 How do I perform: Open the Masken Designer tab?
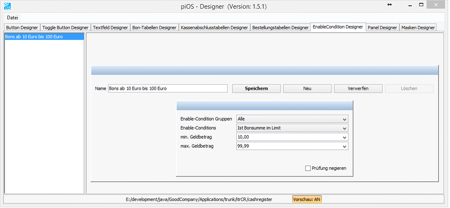[418, 28]
